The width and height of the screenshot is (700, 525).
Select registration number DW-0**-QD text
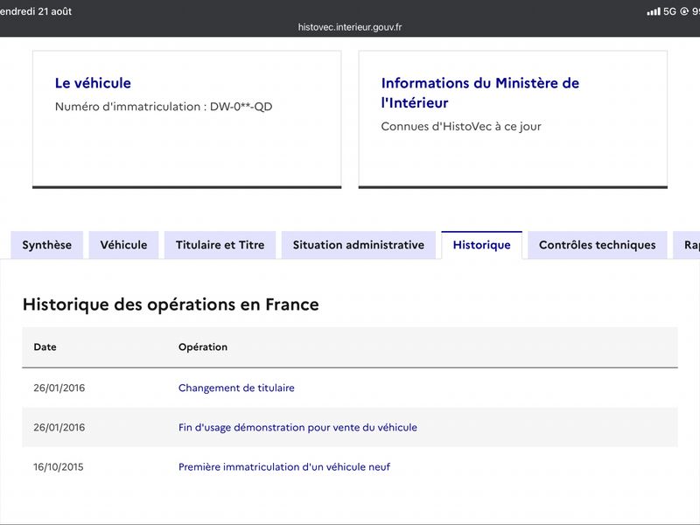pyautogui.click(x=241, y=107)
